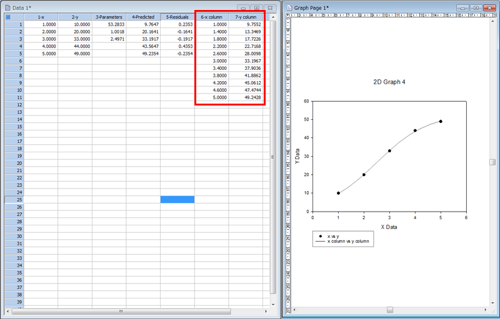Click the x vs y legend entry
Image resolution: width=500 pixels, height=319 pixels.
(333, 236)
